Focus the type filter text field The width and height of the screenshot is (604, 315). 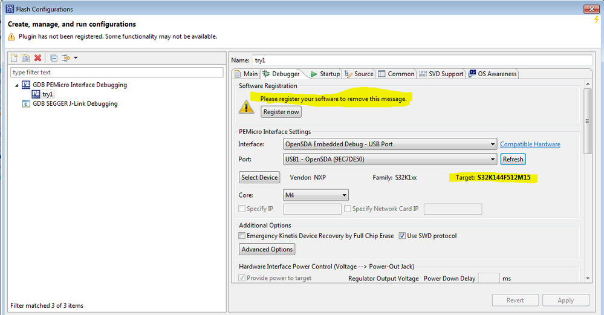[x=117, y=73]
